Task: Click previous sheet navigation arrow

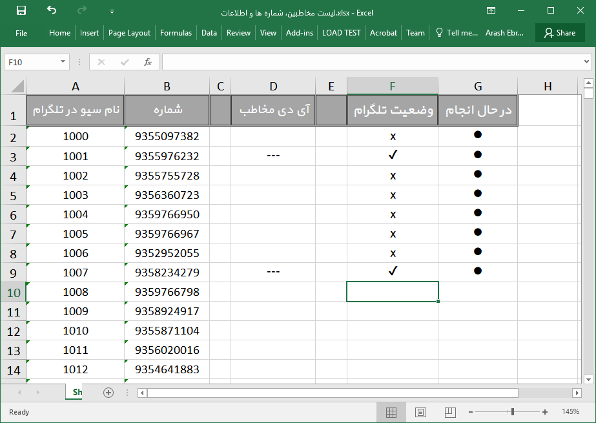Action: (19, 392)
